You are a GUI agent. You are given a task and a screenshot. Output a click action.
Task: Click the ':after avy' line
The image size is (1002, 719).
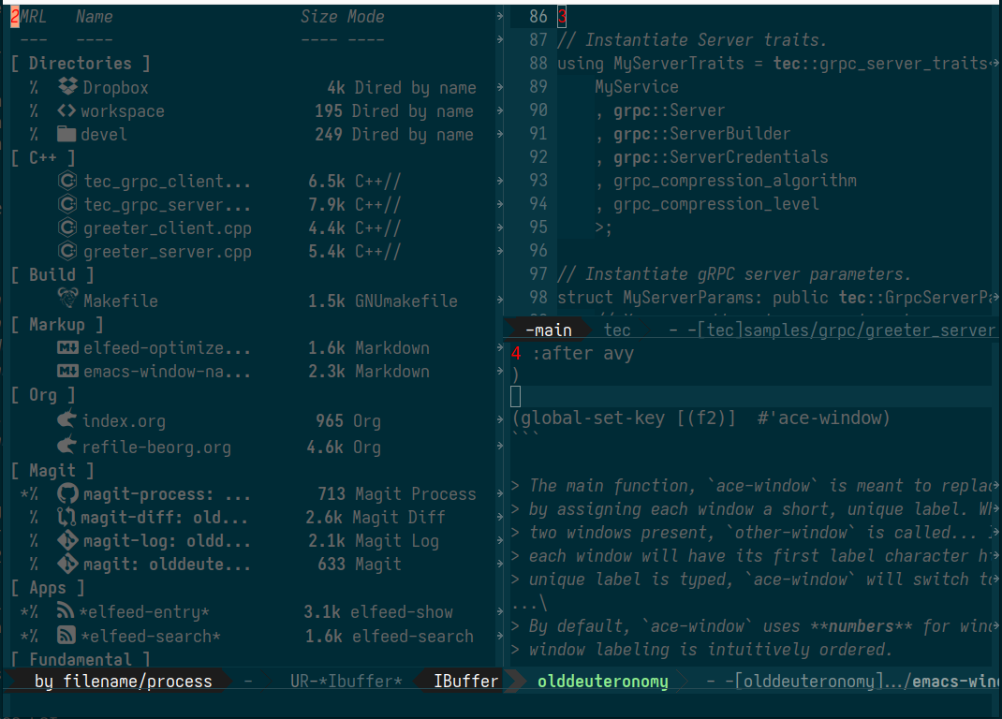click(582, 354)
